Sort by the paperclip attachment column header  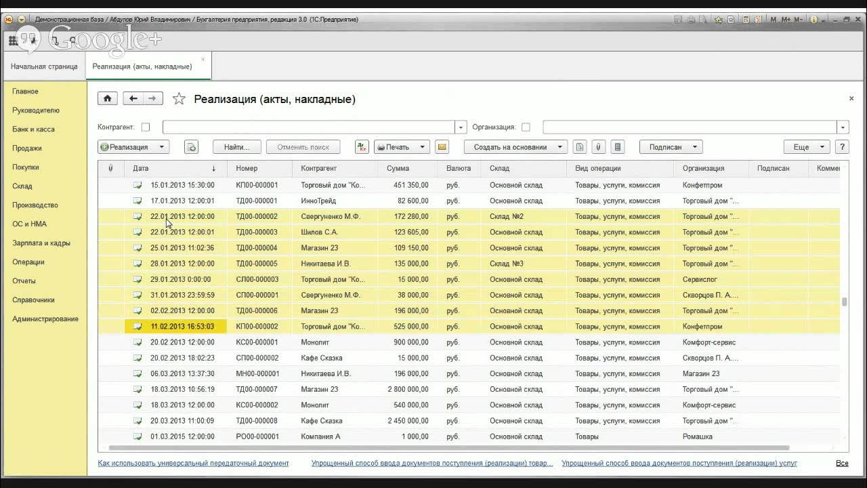coord(110,168)
